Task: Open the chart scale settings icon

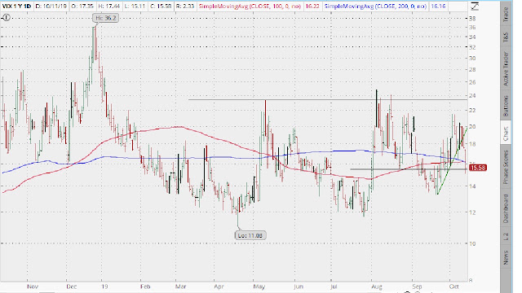Action: coord(475,6)
